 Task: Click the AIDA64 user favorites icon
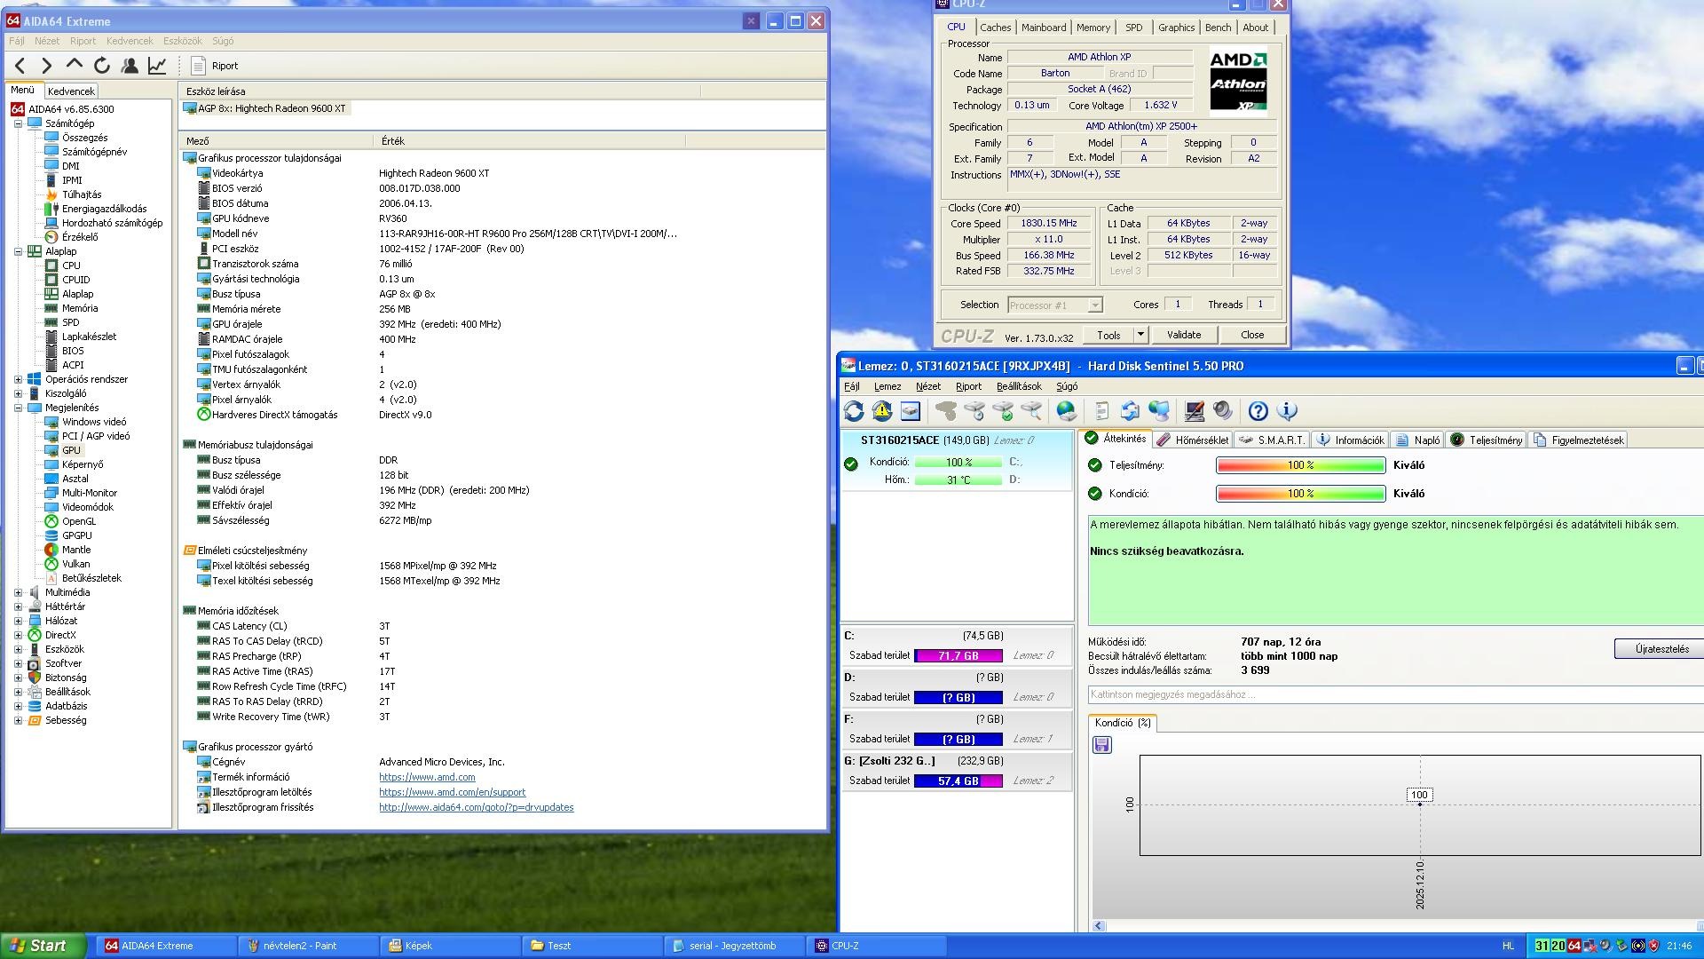[130, 66]
